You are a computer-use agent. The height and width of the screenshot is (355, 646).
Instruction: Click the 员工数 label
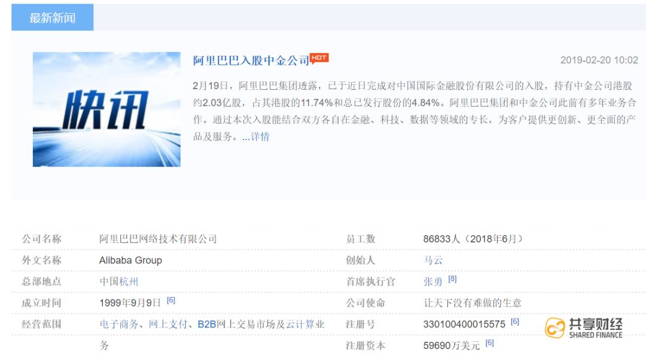coord(361,239)
